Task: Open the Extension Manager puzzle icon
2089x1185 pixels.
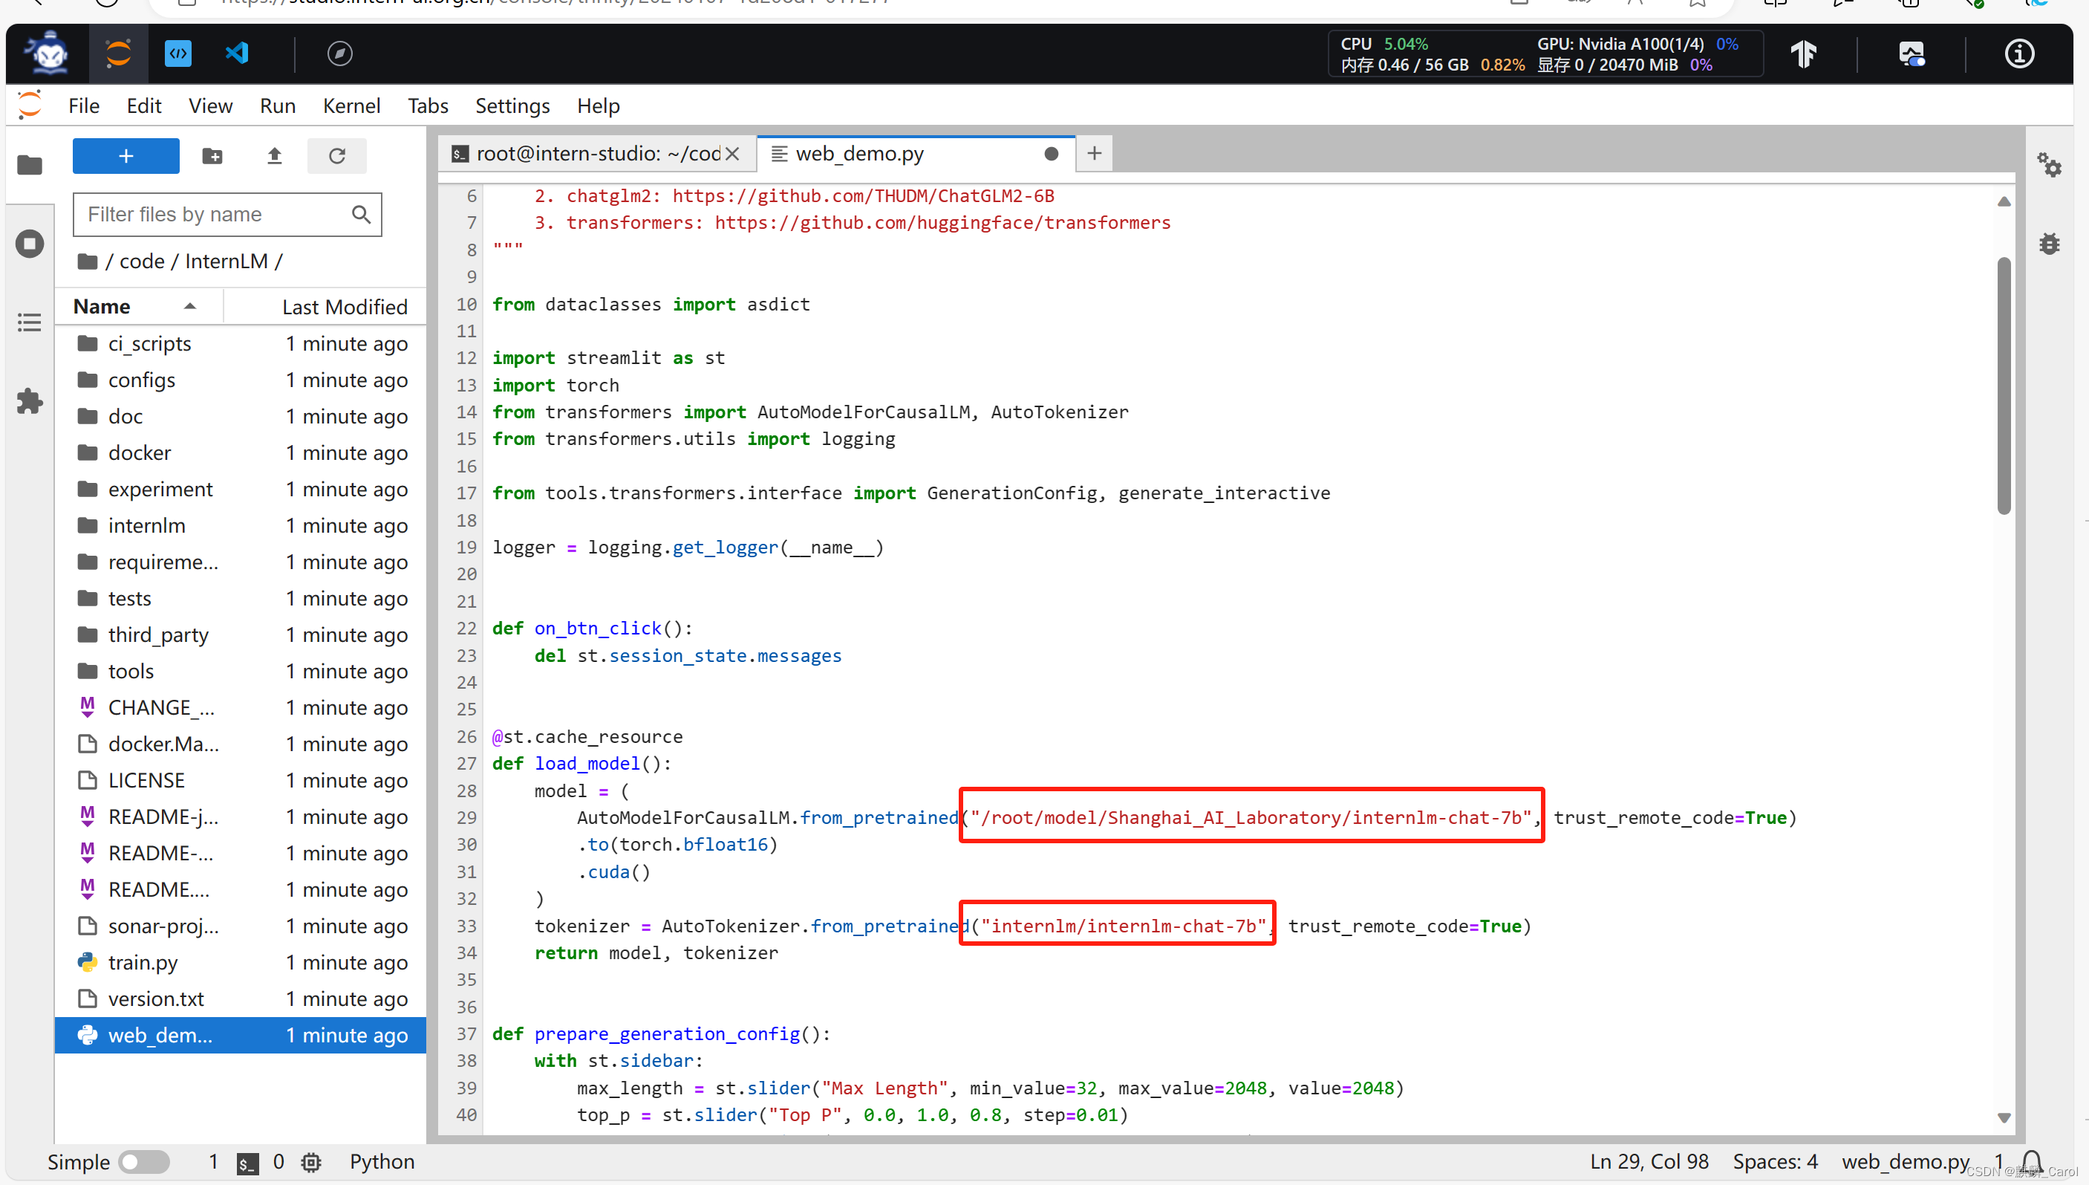Action: 30,400
